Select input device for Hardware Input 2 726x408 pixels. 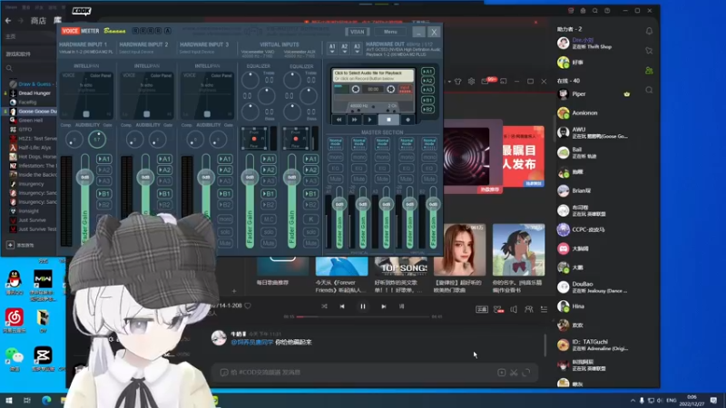137,52
